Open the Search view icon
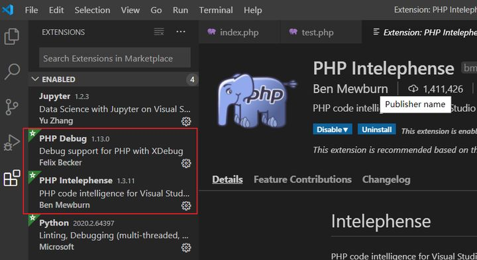The image size is (477, 260). tap(12, 71)
